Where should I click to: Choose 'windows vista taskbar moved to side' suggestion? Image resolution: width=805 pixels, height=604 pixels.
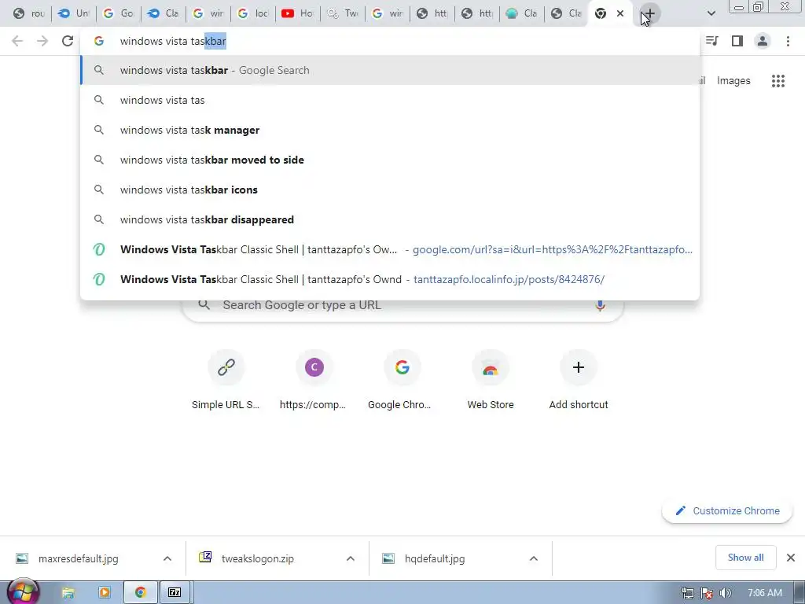tap(390, 160)
